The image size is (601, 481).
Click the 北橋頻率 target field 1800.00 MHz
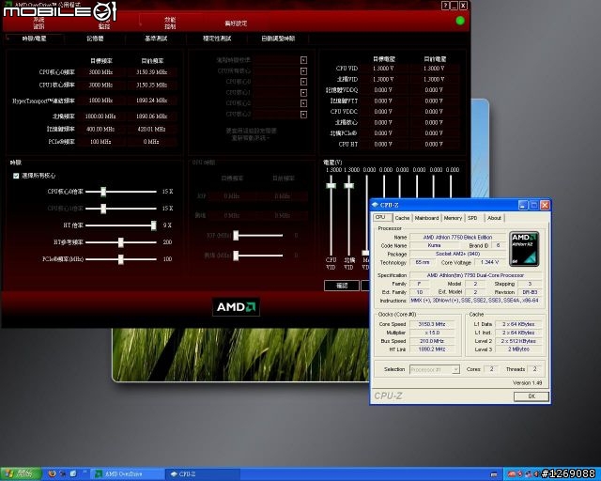(x=100, y=116)
